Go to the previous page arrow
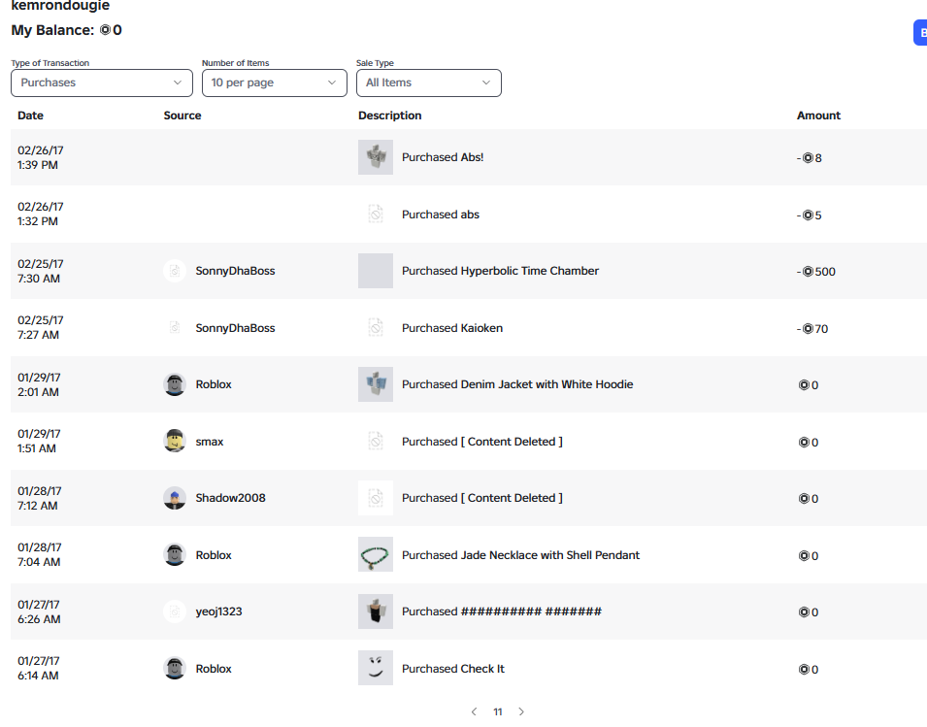 click(x=474, y=711)
